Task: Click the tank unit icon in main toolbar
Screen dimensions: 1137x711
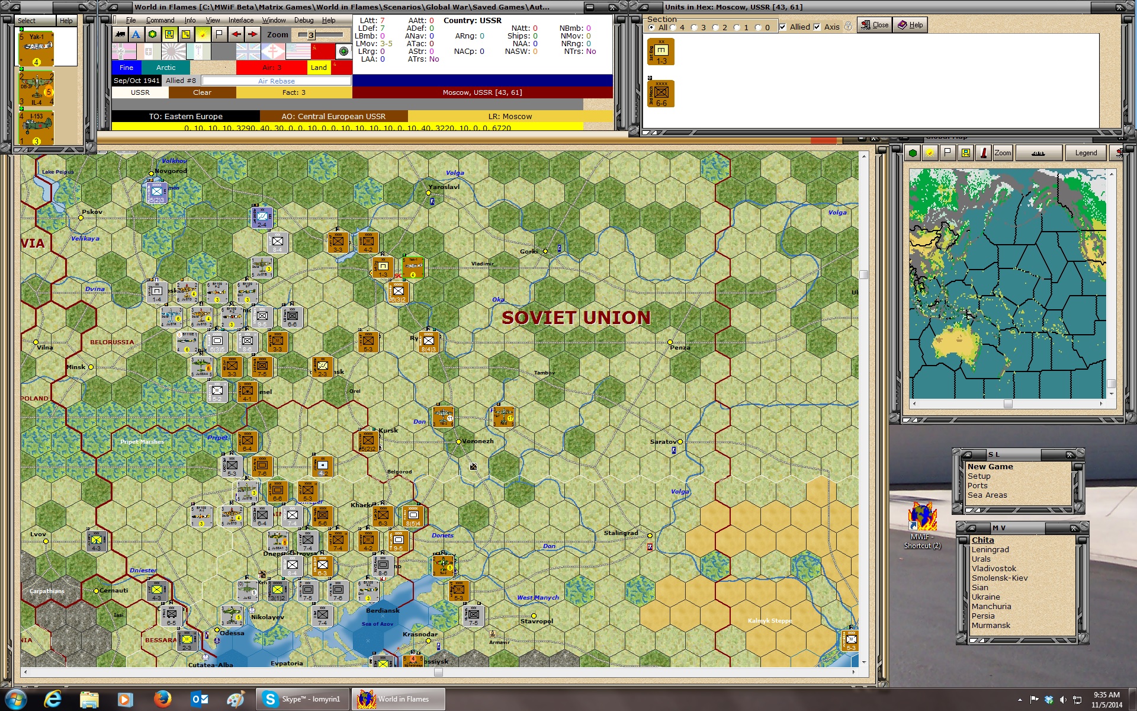Action: pos(120,34)
